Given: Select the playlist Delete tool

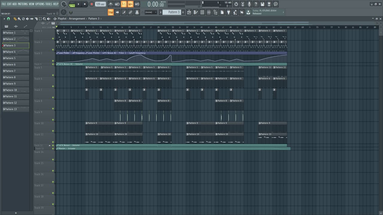Looking at the screenshot, I should (23, 19).
